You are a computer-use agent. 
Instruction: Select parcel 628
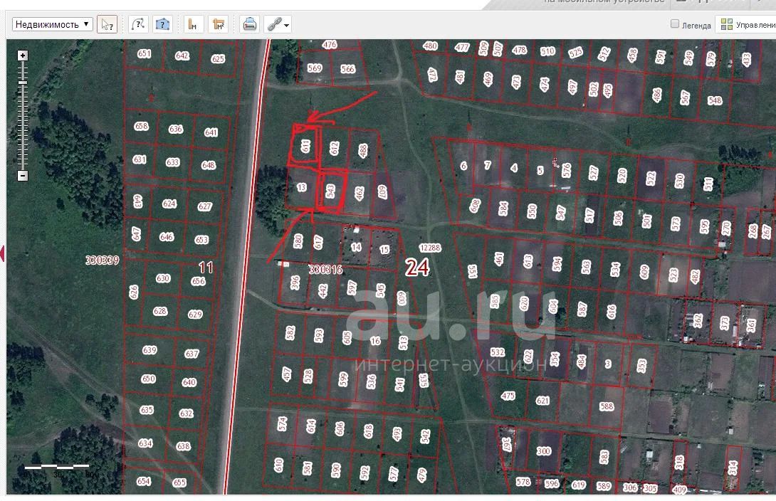(x=160, y=311)
